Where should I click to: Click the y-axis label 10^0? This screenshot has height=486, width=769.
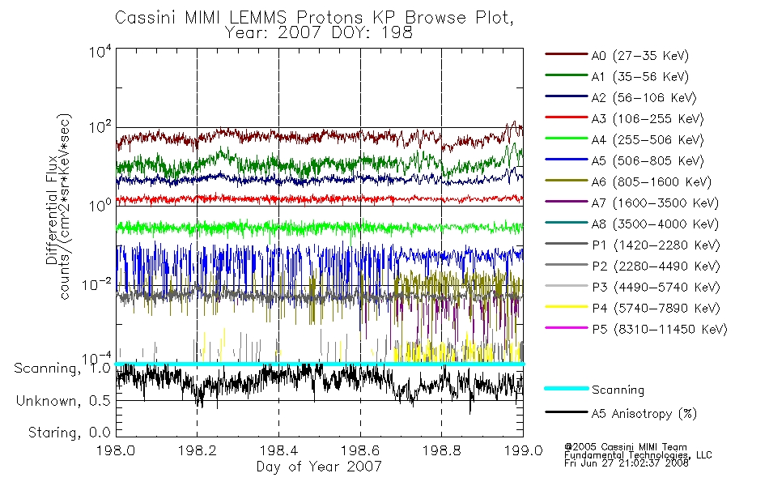click(100, 205)
